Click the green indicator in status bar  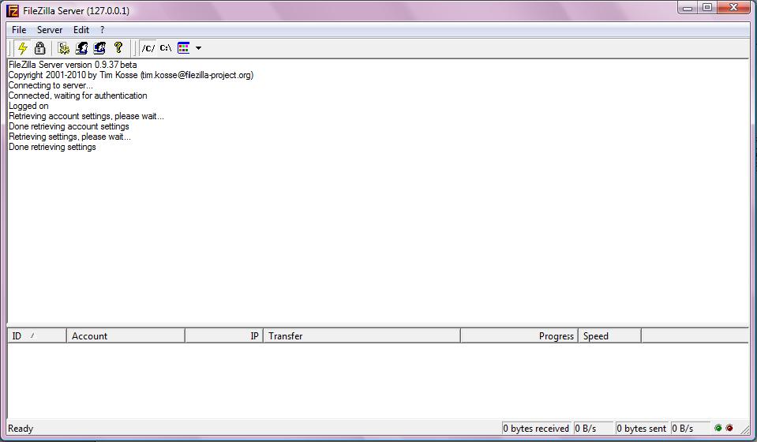click(x=718, y=429)
